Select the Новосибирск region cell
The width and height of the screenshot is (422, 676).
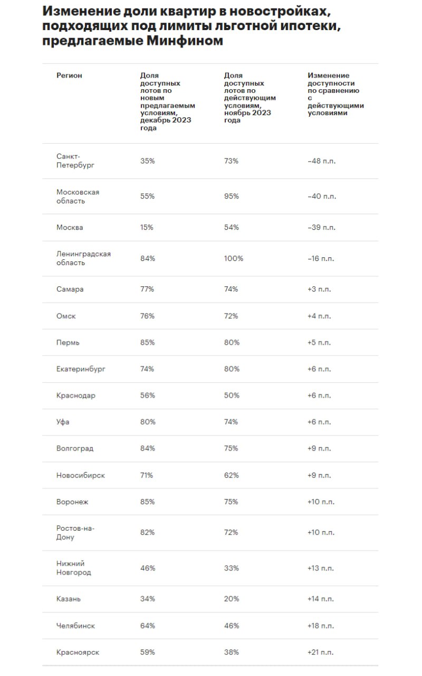[81, 475]
